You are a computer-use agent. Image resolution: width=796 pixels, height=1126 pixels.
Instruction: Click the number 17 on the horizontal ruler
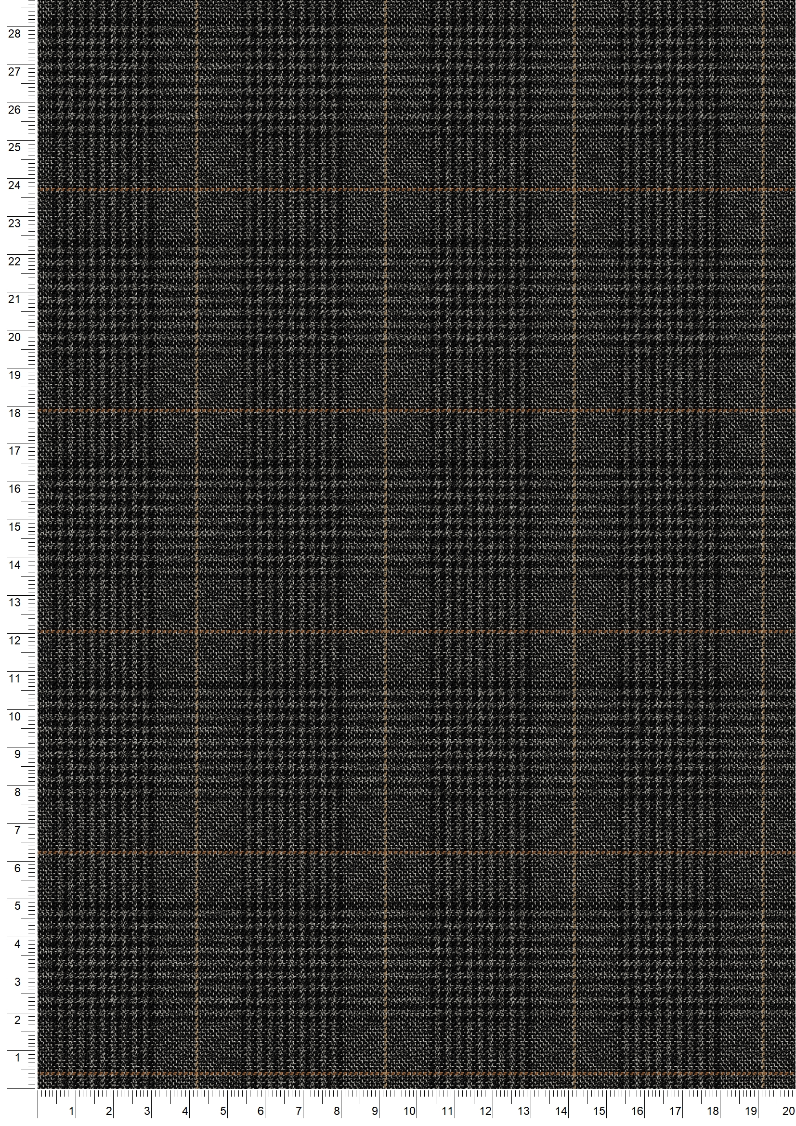675,1112
